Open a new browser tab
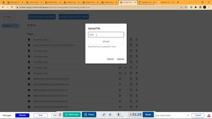 coord(178,2)
